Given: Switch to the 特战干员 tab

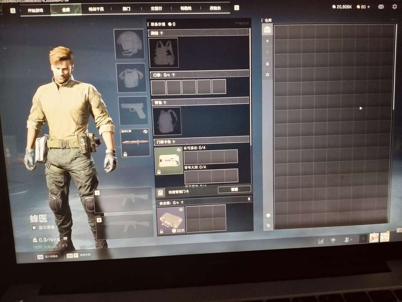Looking at the screenshot, I should [x=96, y=9].
